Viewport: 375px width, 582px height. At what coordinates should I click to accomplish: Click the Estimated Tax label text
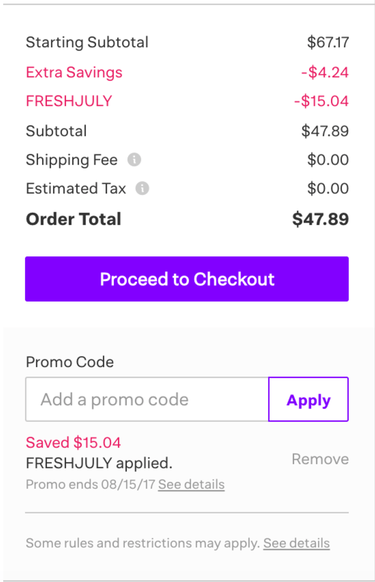pyautogui.click(x=76, y=189)
